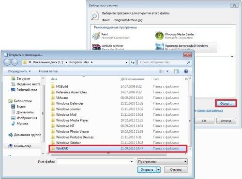Click the search magnifier icon in Program Files search
Screen dimensions: 242x179
(x=188, y=62)
